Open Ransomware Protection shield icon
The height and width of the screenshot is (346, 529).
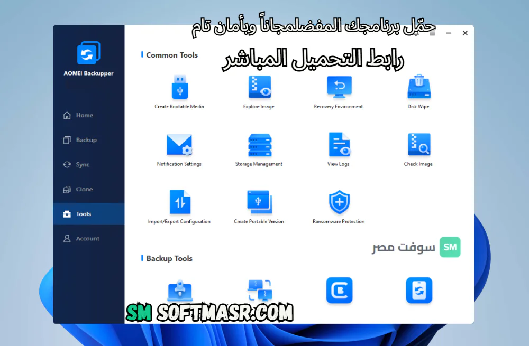pyautogui.click(x=339, y=202)
